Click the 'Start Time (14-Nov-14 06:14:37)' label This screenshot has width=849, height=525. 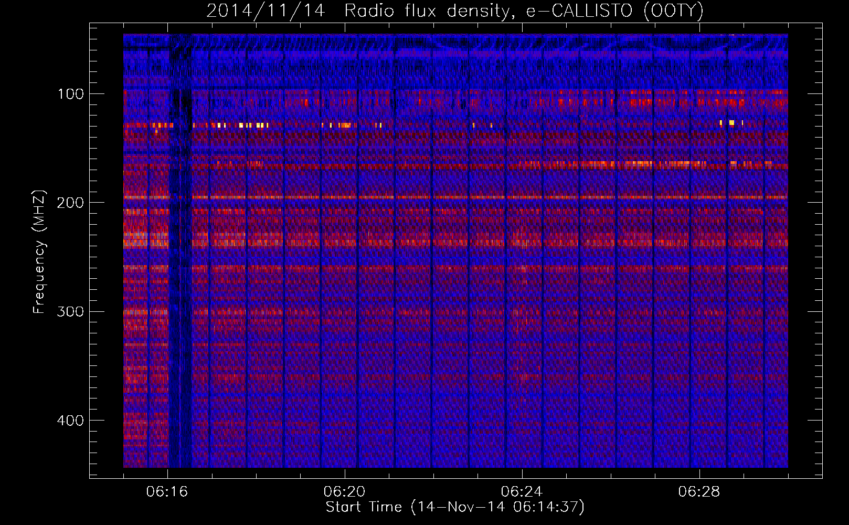pyautogui.click(x=455, y=507)
